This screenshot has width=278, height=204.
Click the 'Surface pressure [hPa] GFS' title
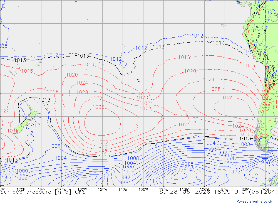[43, 192]
